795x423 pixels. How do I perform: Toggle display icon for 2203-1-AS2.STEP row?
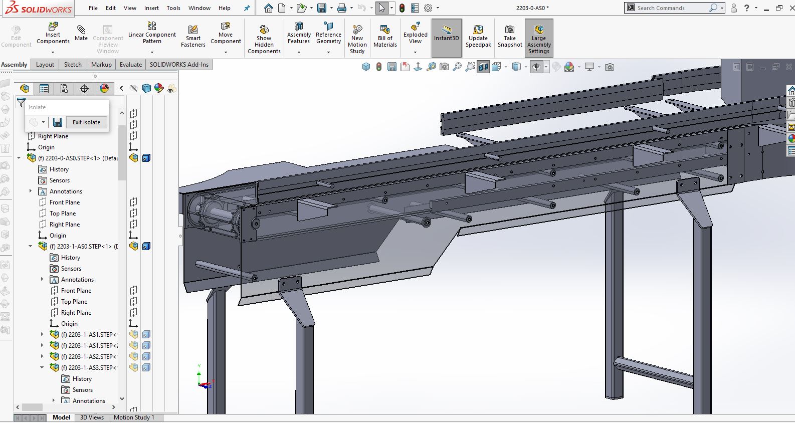(146, 356)
